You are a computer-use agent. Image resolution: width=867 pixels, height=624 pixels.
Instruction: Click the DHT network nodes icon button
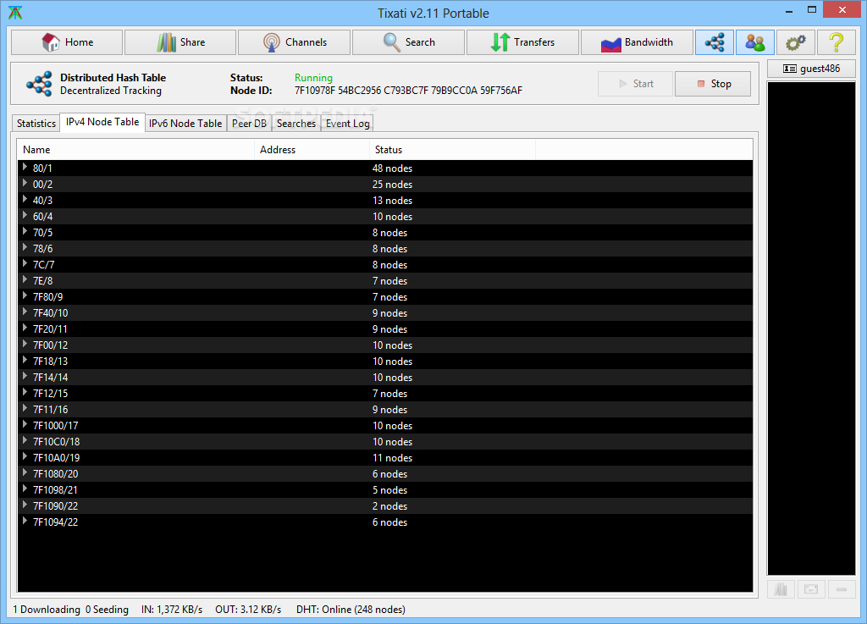[715, 42]
